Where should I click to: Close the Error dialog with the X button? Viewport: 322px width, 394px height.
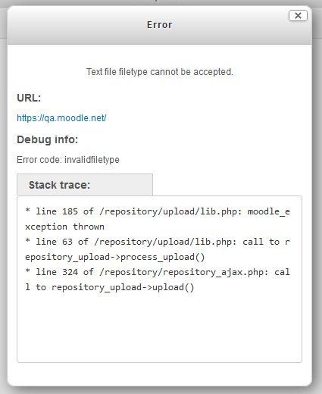coord(298,16)
